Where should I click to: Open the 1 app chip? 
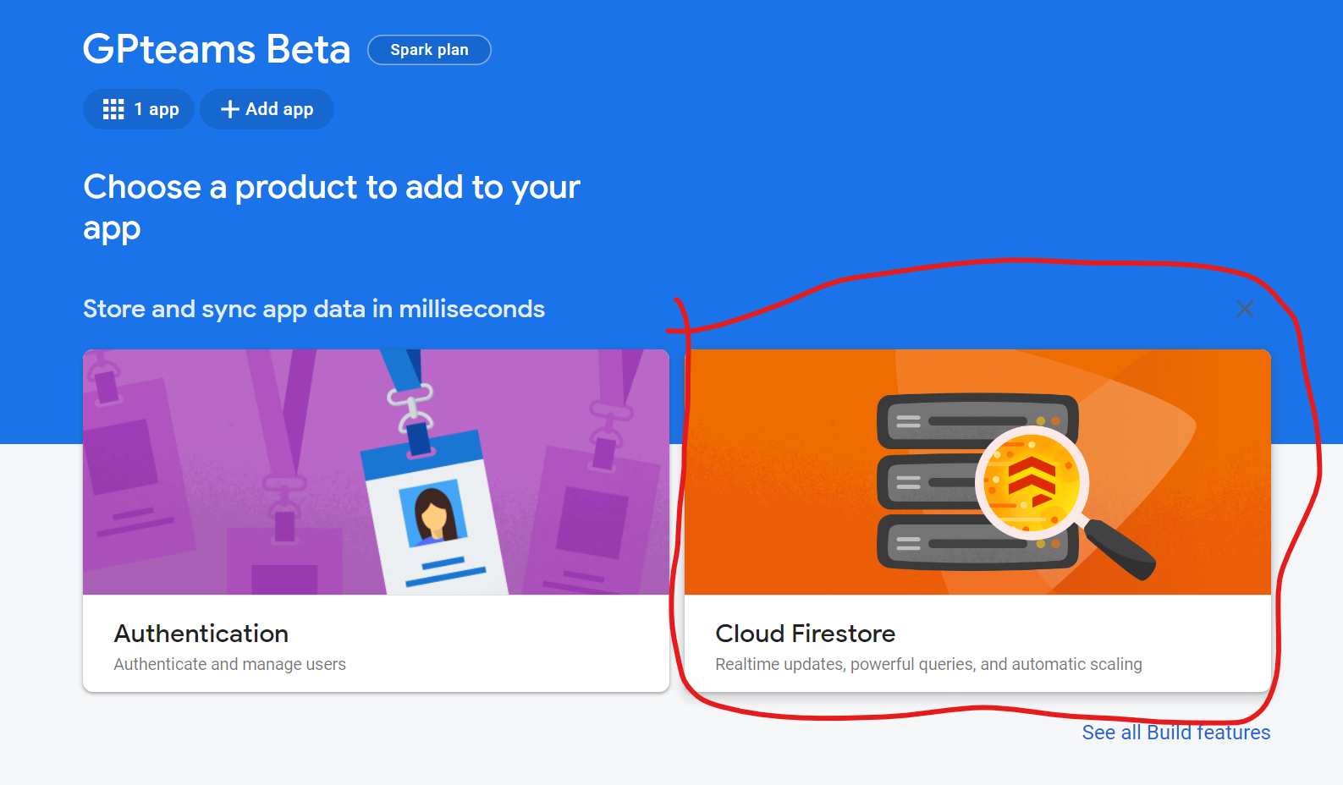(x=139, y=109)
